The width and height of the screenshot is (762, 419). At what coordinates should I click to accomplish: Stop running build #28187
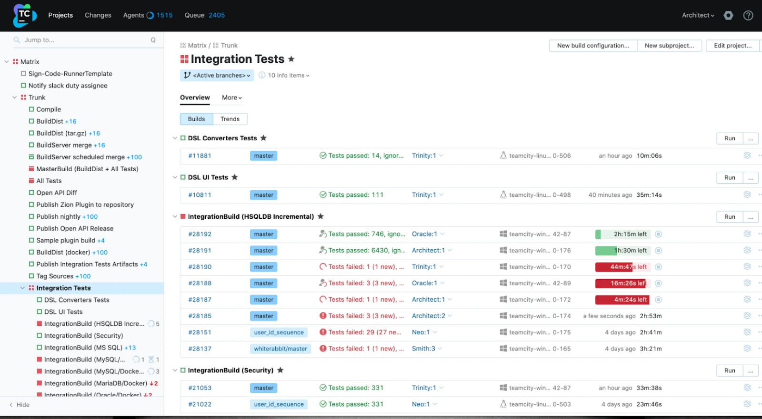[658, 300]
